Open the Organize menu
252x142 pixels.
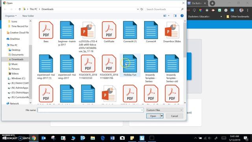click(11, 16)
